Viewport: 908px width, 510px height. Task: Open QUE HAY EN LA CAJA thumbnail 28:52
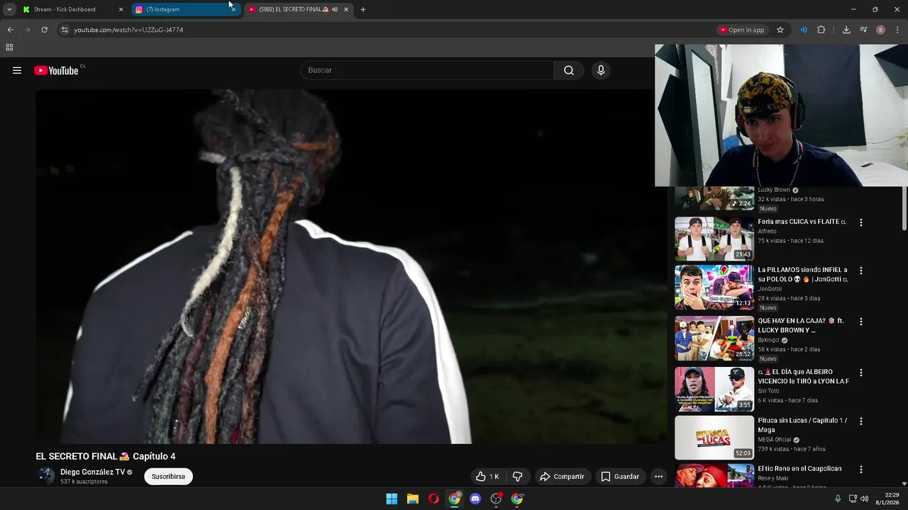[714, 338]
